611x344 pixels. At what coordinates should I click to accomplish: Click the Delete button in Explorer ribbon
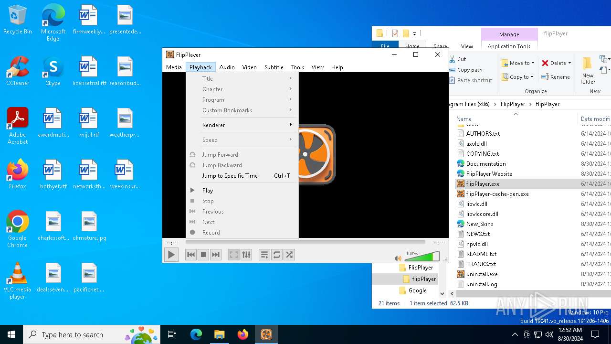click(556, 63)
